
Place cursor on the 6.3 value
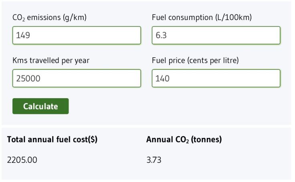161,35
